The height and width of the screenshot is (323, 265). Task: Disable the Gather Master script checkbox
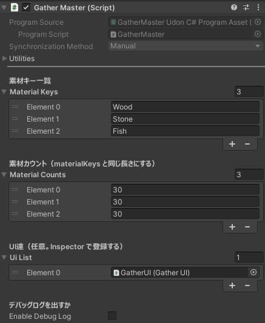tap(26, 8)
